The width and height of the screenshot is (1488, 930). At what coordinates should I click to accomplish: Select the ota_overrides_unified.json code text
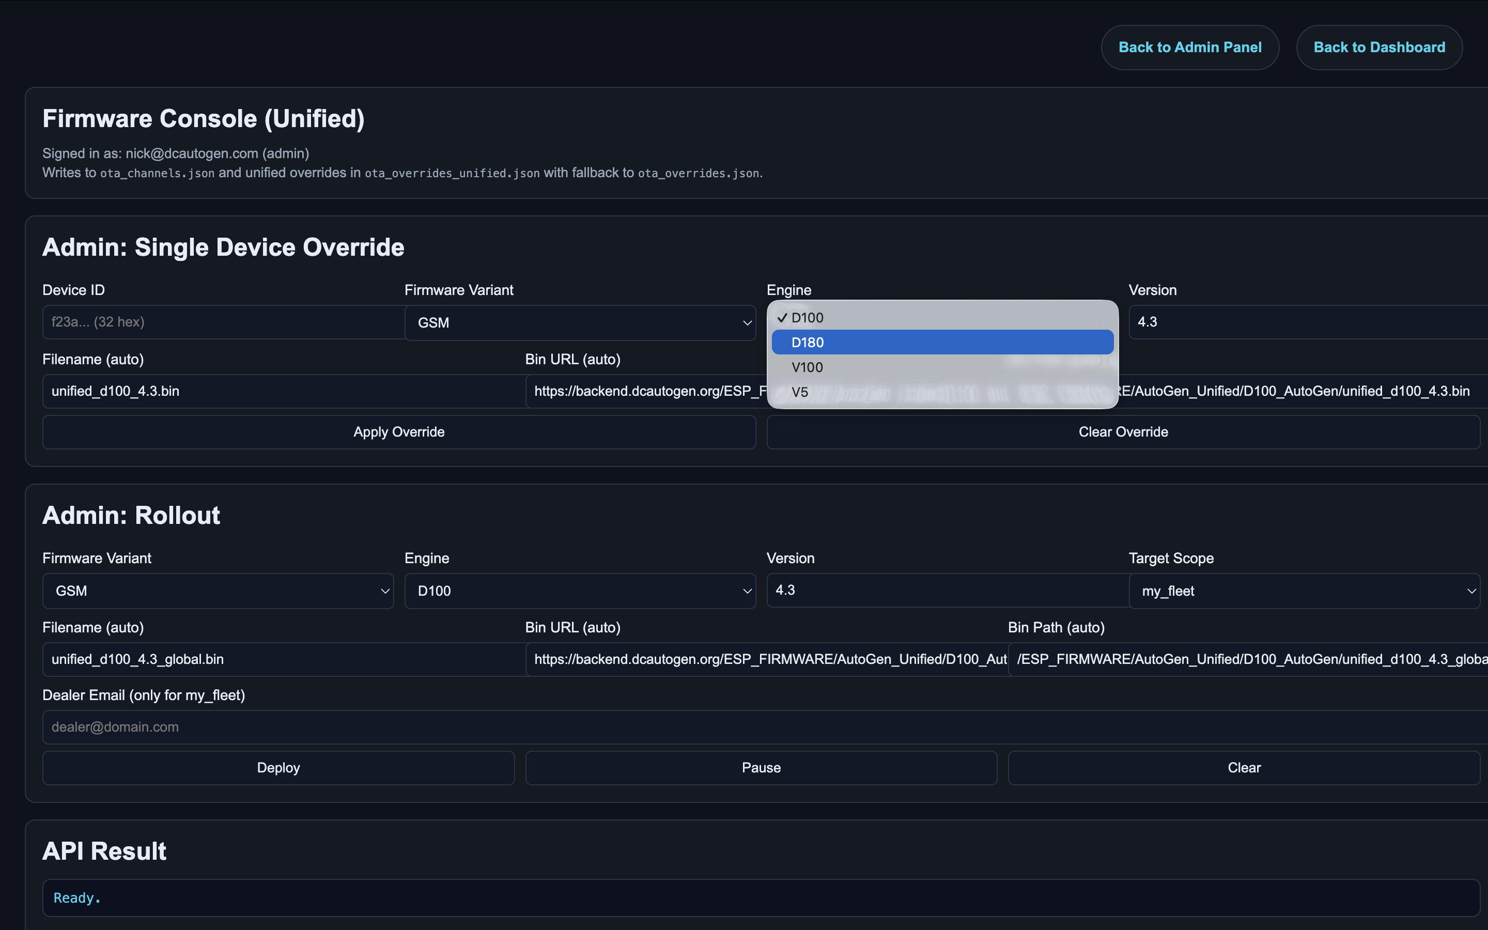(453, 174)
